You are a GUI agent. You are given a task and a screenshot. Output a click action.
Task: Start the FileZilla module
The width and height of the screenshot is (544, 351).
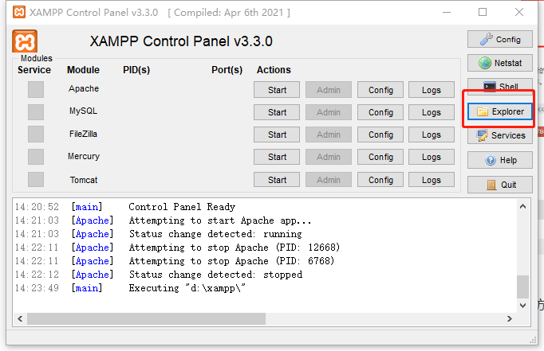(277, 135)
